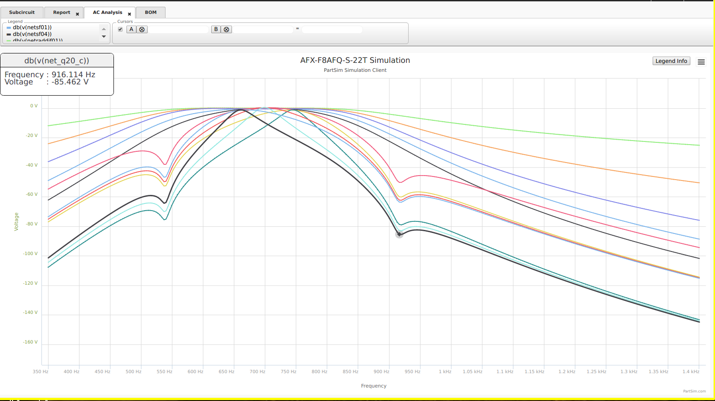Click the 0 V axis label
Screen dimensions: 715x401
34,106
